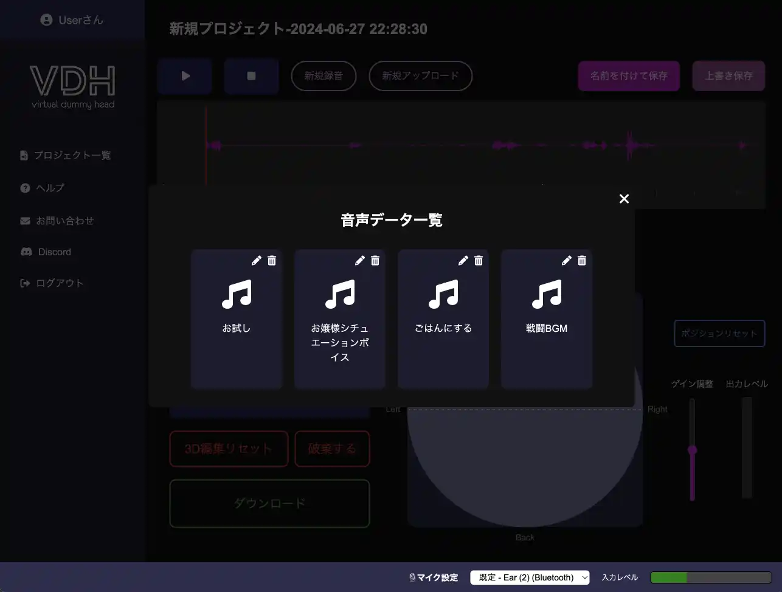
Task: Click the ダウンロード button
Action: tap(269, 504)
